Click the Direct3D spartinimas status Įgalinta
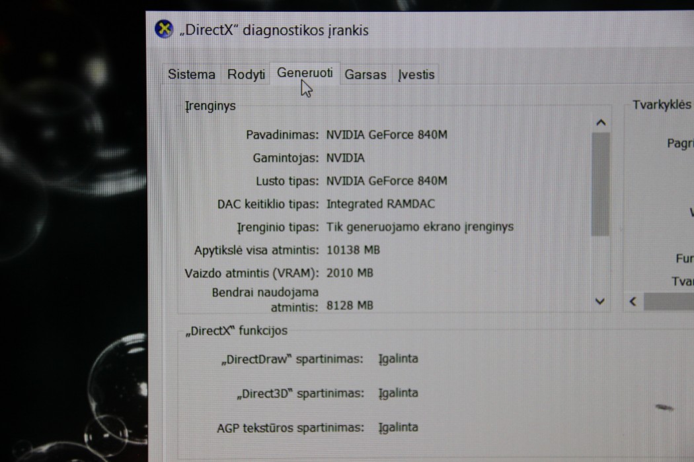694x462 pixels. (x=399, y=393)
